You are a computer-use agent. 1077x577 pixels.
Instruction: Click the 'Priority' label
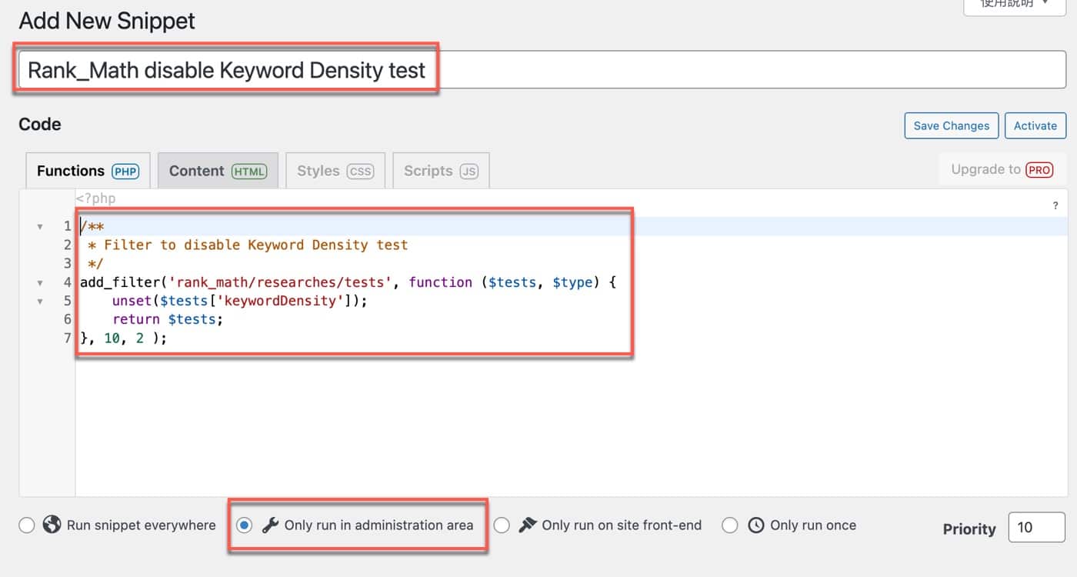click(969, 529)
